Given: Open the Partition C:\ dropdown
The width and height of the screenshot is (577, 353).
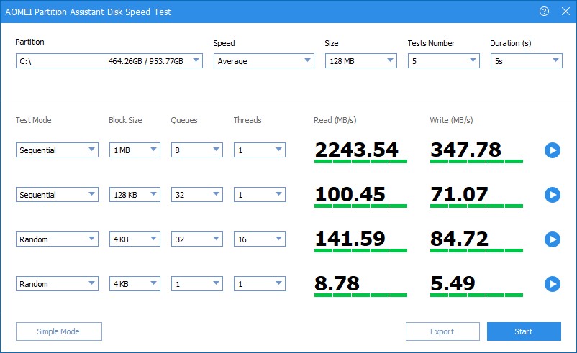Looking at the screenshot, I should (109, 61).
